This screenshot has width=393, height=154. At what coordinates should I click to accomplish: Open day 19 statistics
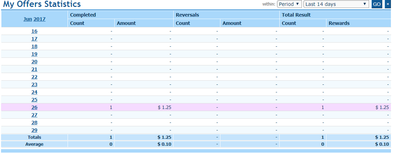pyautogui.click(x=34, y=54)
